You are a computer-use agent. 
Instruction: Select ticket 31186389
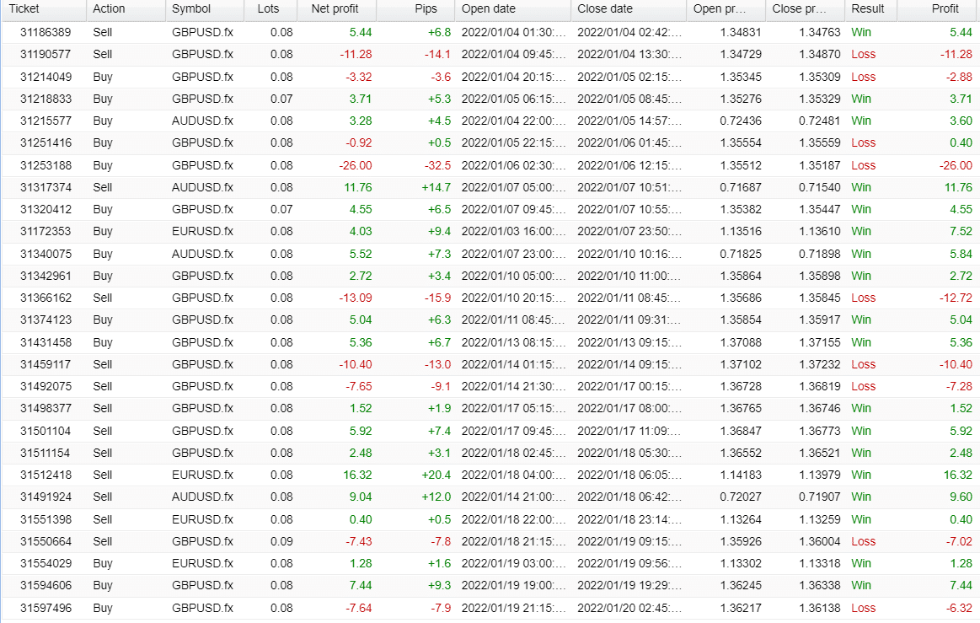46,33
